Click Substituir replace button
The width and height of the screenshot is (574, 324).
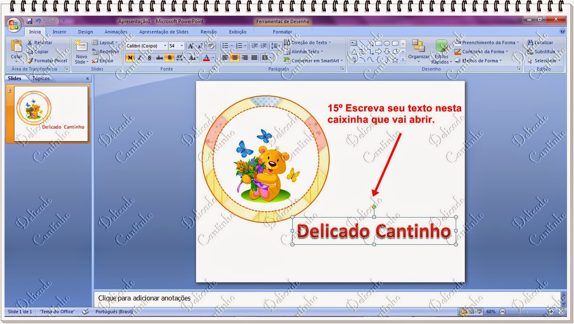click(543, 52)
